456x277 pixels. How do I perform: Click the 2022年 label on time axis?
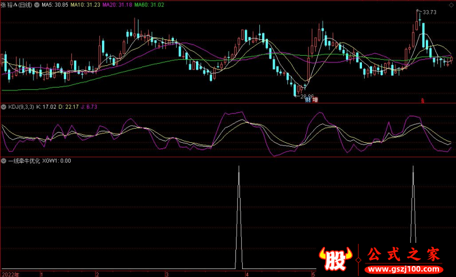10,274
